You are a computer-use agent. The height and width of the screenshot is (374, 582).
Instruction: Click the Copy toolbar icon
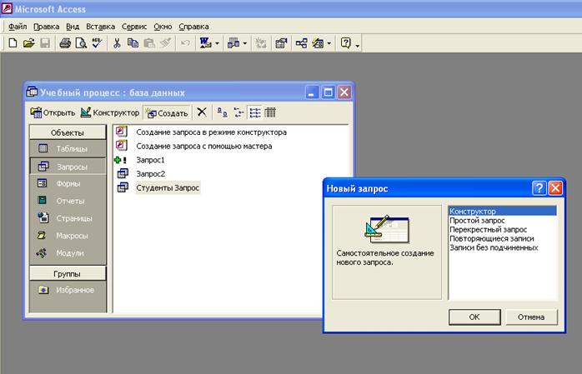[x=133, y=43]
